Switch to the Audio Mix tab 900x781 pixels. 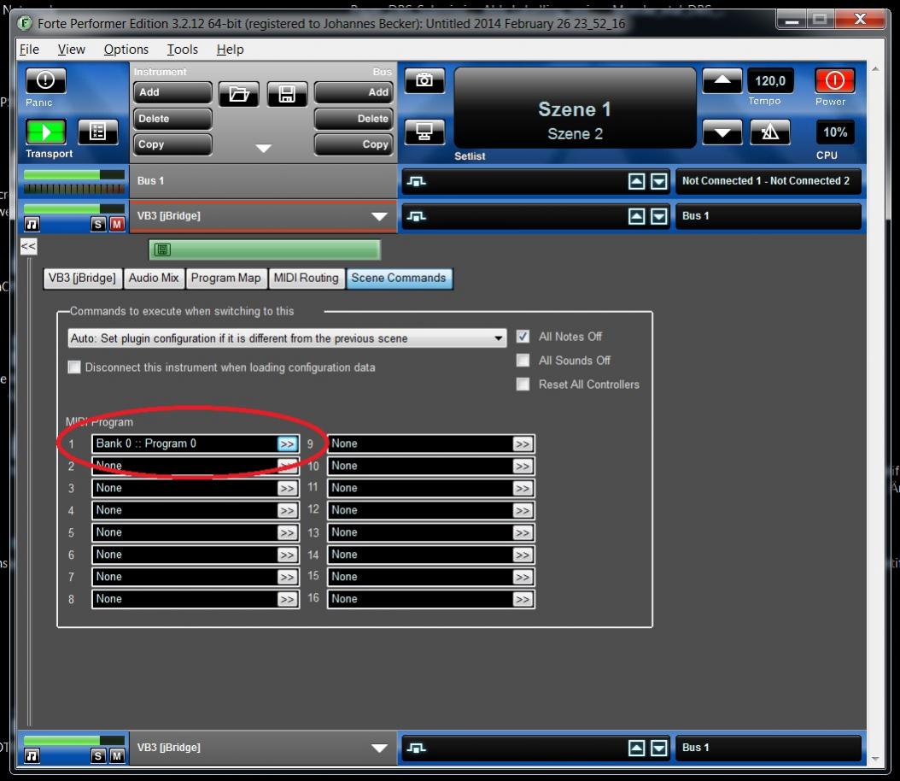coord(153,278)
